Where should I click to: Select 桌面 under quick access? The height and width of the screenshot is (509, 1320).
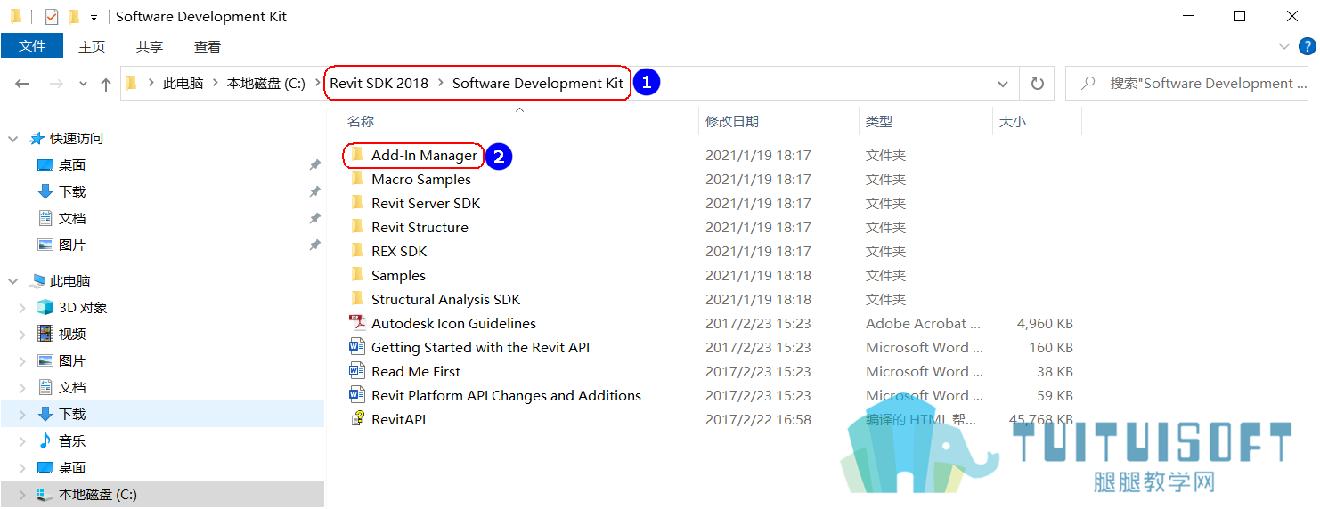pyautogui.click(x=72, y=165)
